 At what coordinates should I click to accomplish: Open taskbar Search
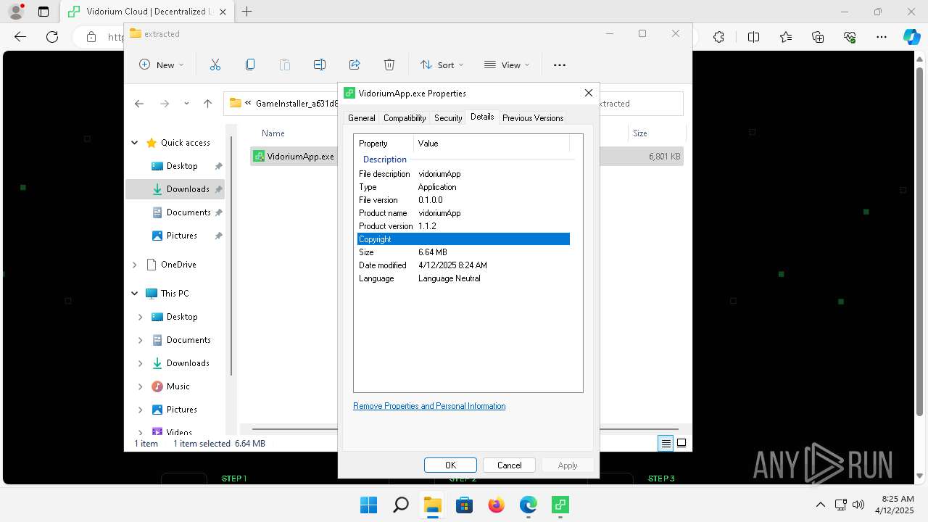click(x=400, y=505)
